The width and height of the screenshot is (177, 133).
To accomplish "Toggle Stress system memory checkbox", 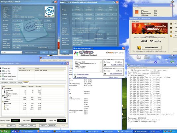I will tap(3, 76).
